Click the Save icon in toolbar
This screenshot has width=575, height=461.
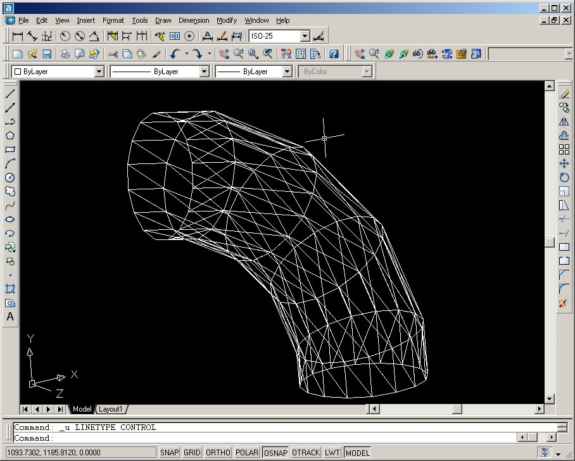click(x=47, y=54)
